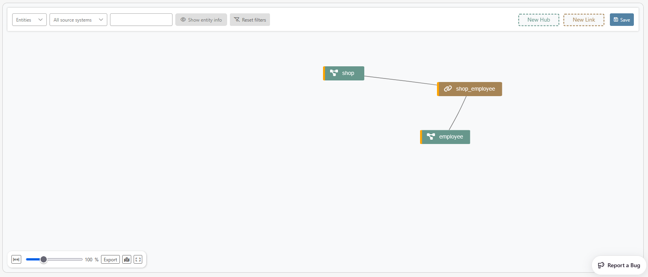
Task: Click the fit-to-width icon button
Action: coord(16,259)
